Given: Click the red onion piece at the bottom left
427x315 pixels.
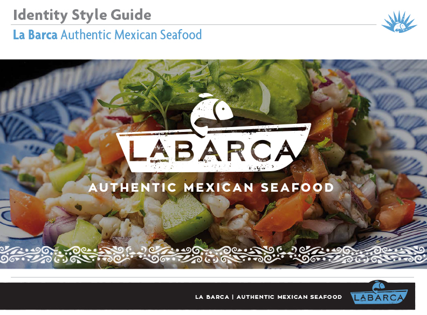Looking at the screenshot, I should tap(59, 228).
